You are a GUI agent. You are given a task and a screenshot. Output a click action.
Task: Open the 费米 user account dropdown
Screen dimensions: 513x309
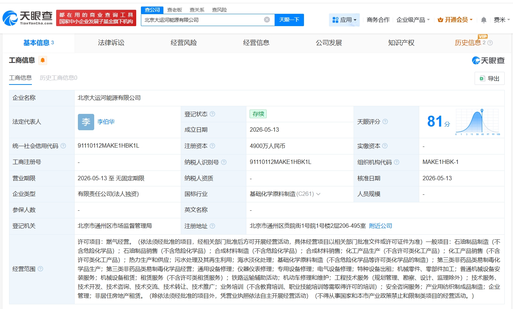502,20
